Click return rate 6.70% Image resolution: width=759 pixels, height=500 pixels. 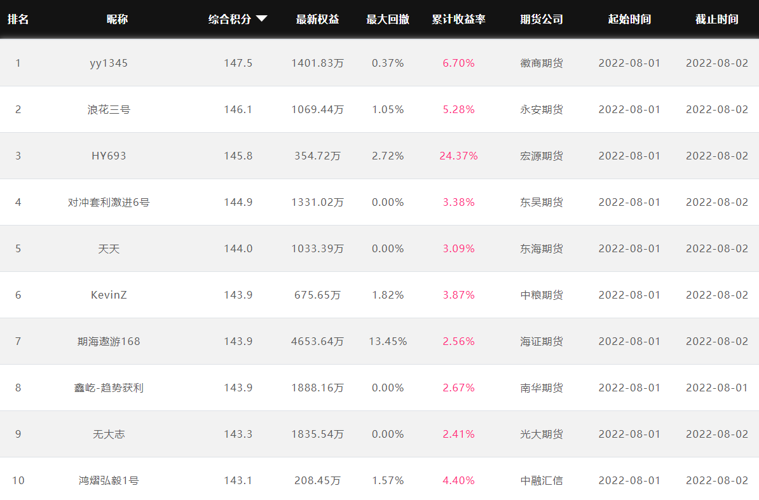click(x=458, y=63)
